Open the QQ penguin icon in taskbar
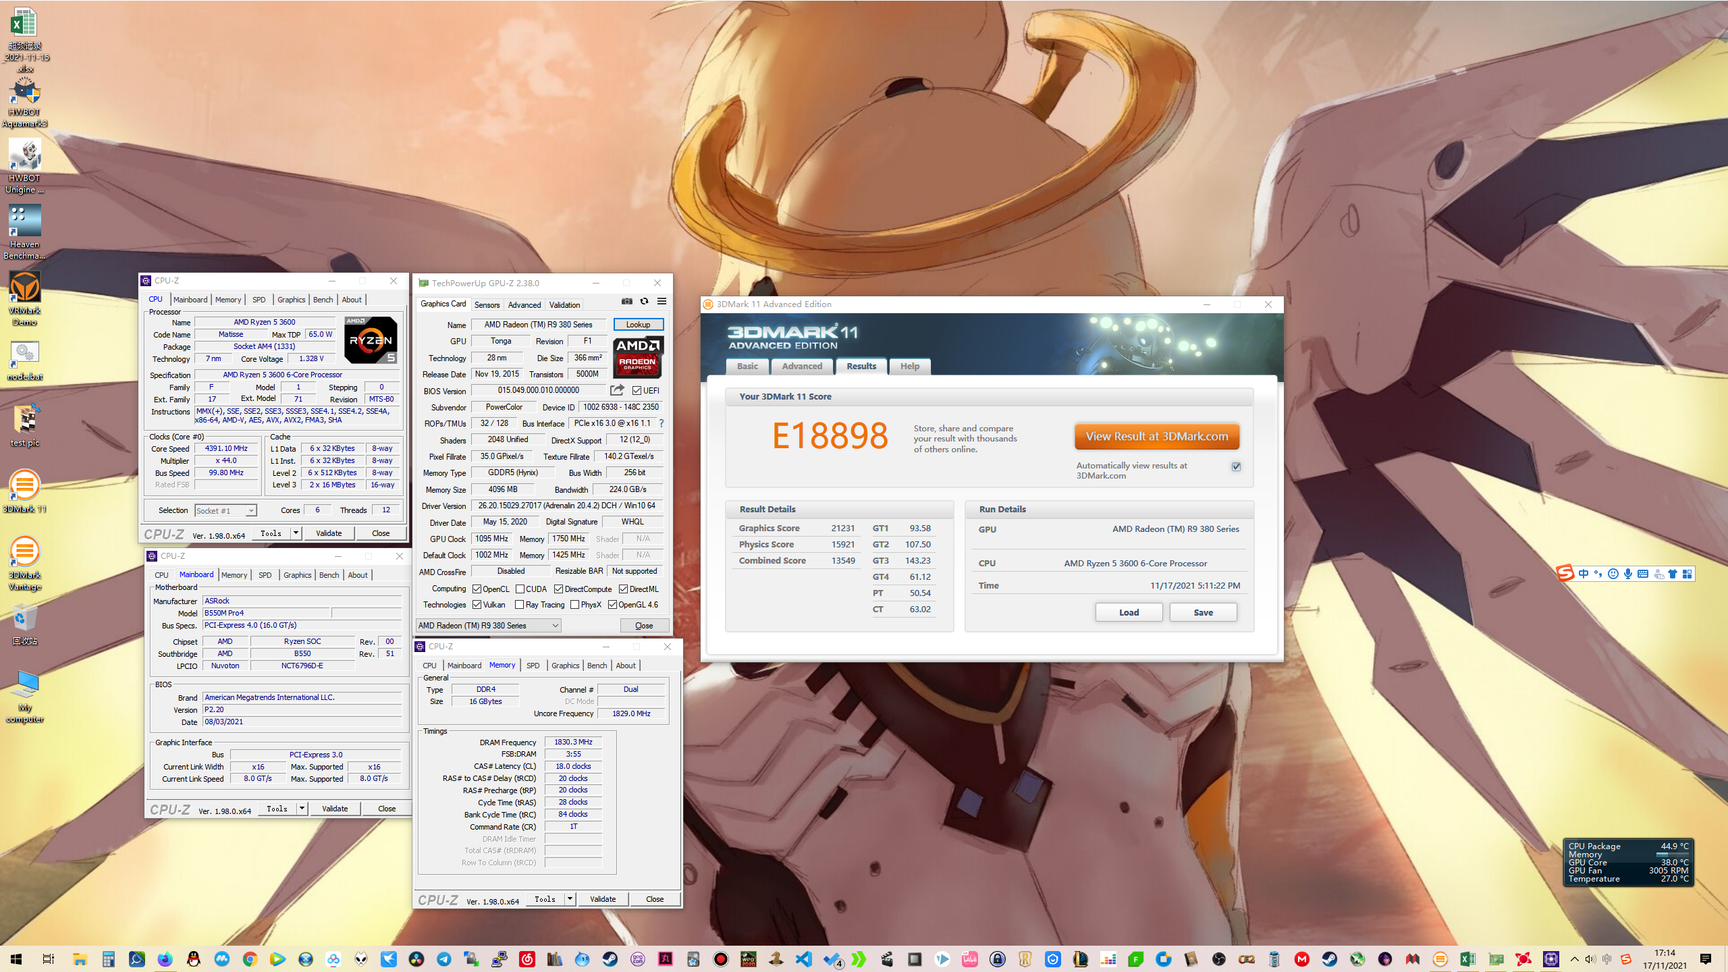The height and width of the screenshot is (972, 1728). tap(194, 959)
